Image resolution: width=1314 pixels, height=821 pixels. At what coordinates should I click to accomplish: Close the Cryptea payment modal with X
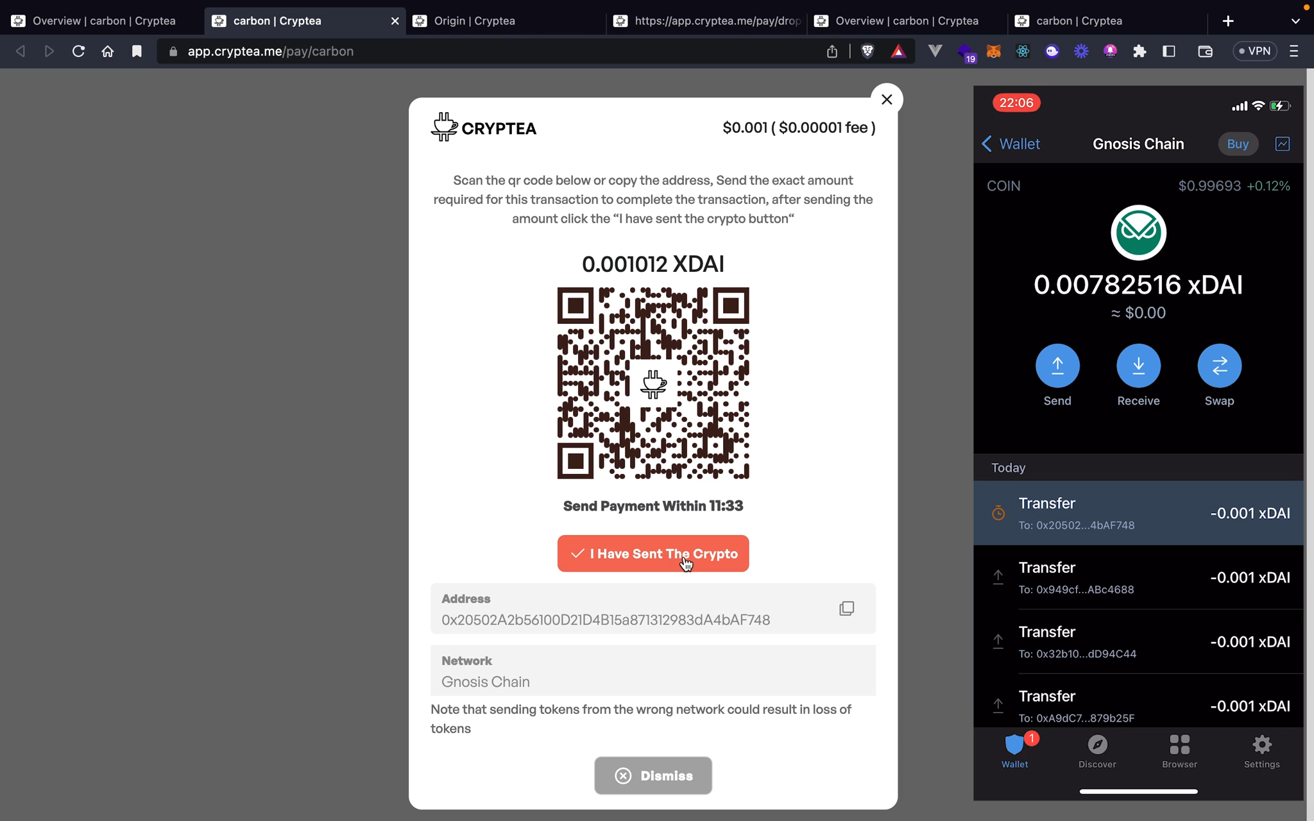click(887, 99)
